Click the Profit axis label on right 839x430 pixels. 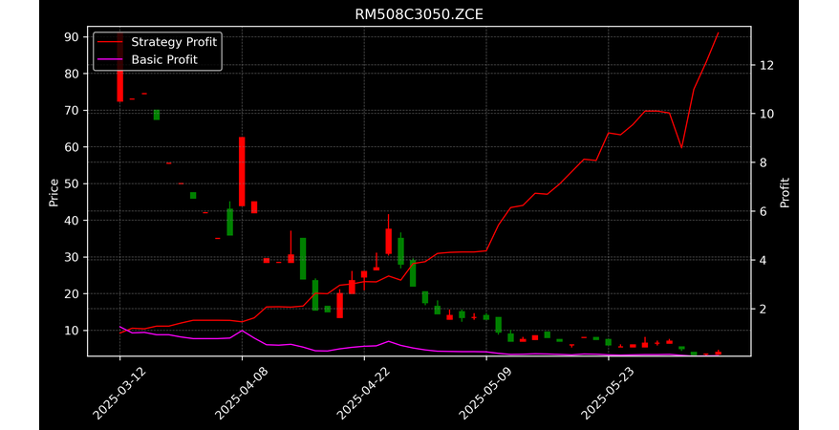tap(785, 193)
